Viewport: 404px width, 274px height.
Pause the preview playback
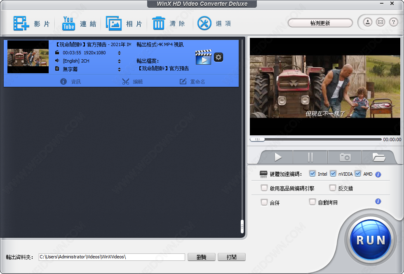click(x=310, y=157)
